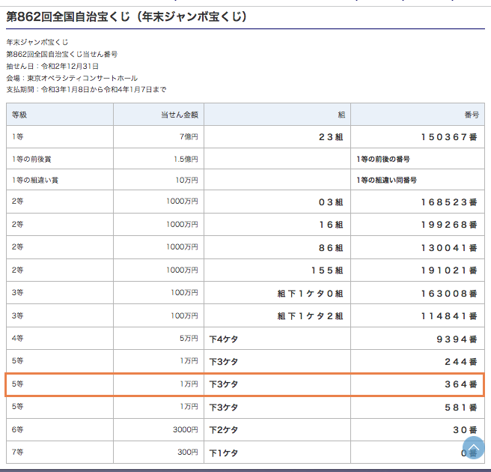491x472 pixels.
Task: Click the 7等 grade cell
Action: pos(60,453)
